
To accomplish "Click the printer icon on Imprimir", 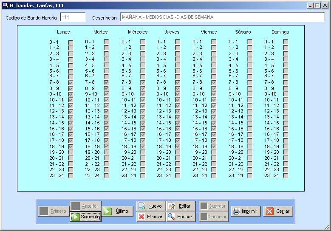I will click(236, 211).
